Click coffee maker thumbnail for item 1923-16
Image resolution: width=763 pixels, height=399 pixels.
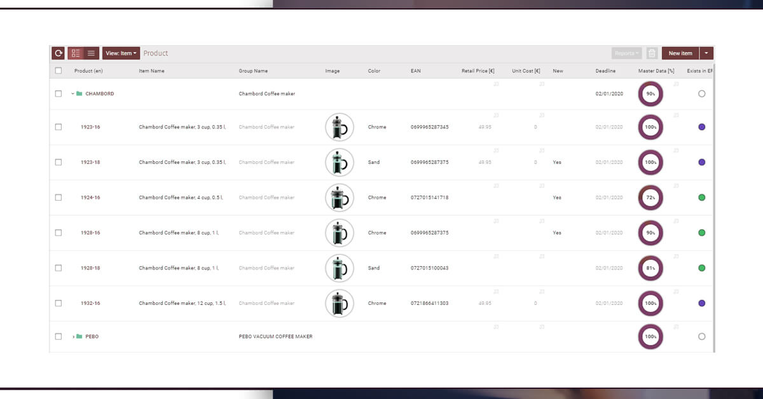coord(339,127)
